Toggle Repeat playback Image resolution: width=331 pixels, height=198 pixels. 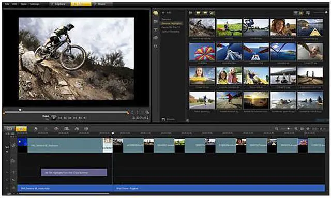[80, 118]
